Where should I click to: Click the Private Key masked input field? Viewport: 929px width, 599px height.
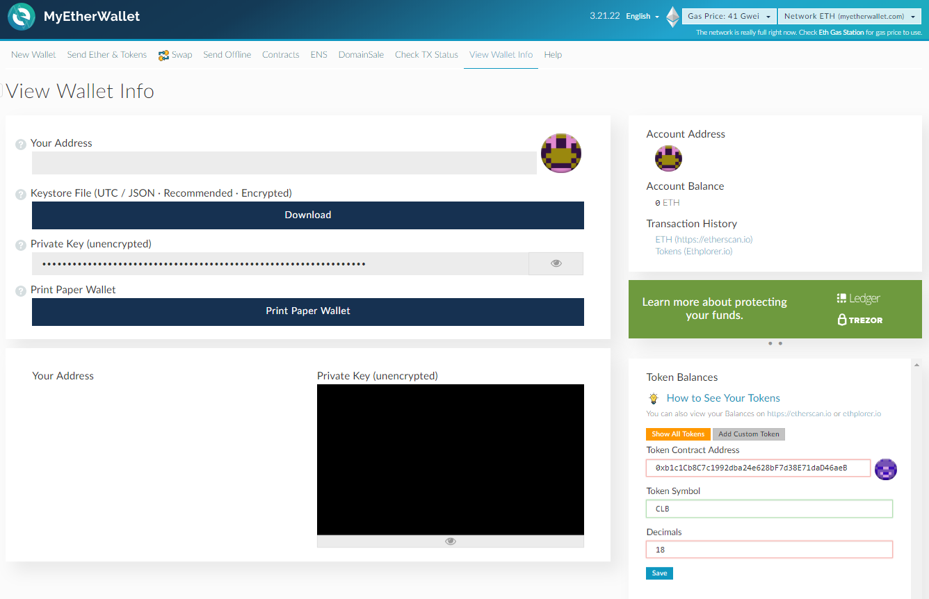click(x=280, y=263)
